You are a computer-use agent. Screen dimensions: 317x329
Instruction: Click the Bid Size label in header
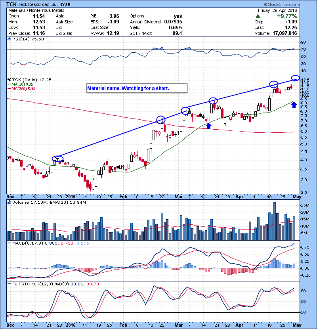tap(64, 33)
